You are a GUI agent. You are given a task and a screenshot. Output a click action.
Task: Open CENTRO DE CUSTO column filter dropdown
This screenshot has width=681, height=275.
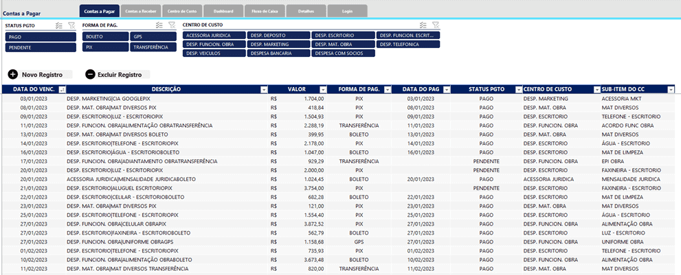click(596, 89)
